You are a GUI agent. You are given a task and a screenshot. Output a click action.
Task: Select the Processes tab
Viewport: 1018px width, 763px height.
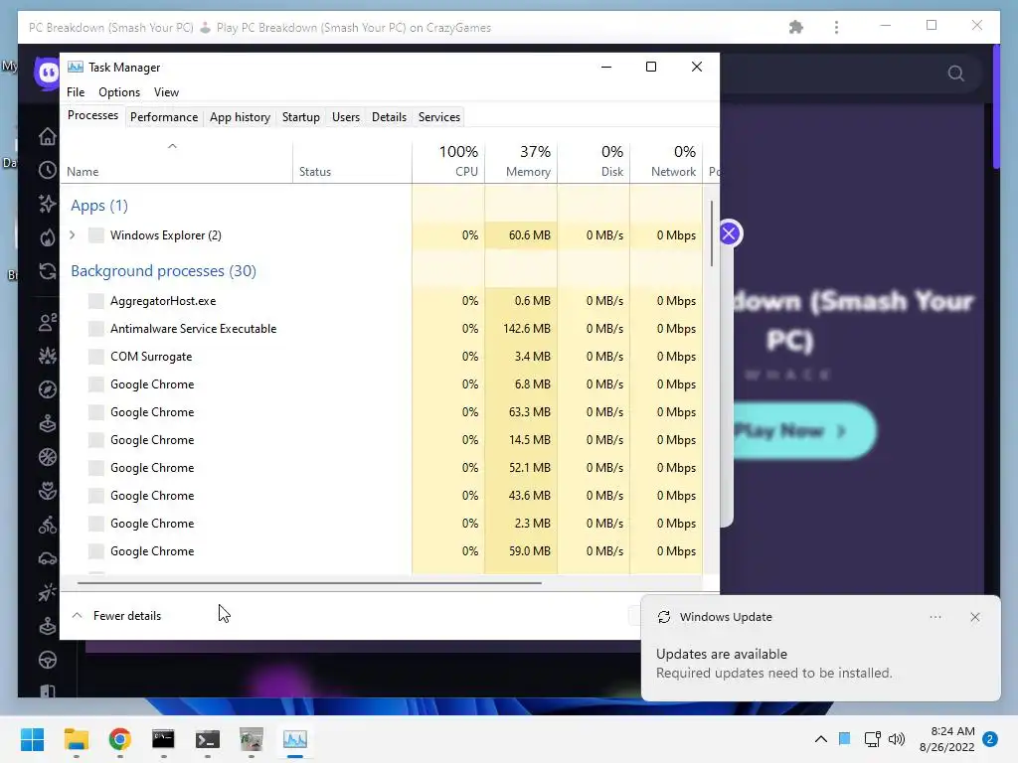click(92, 115)
